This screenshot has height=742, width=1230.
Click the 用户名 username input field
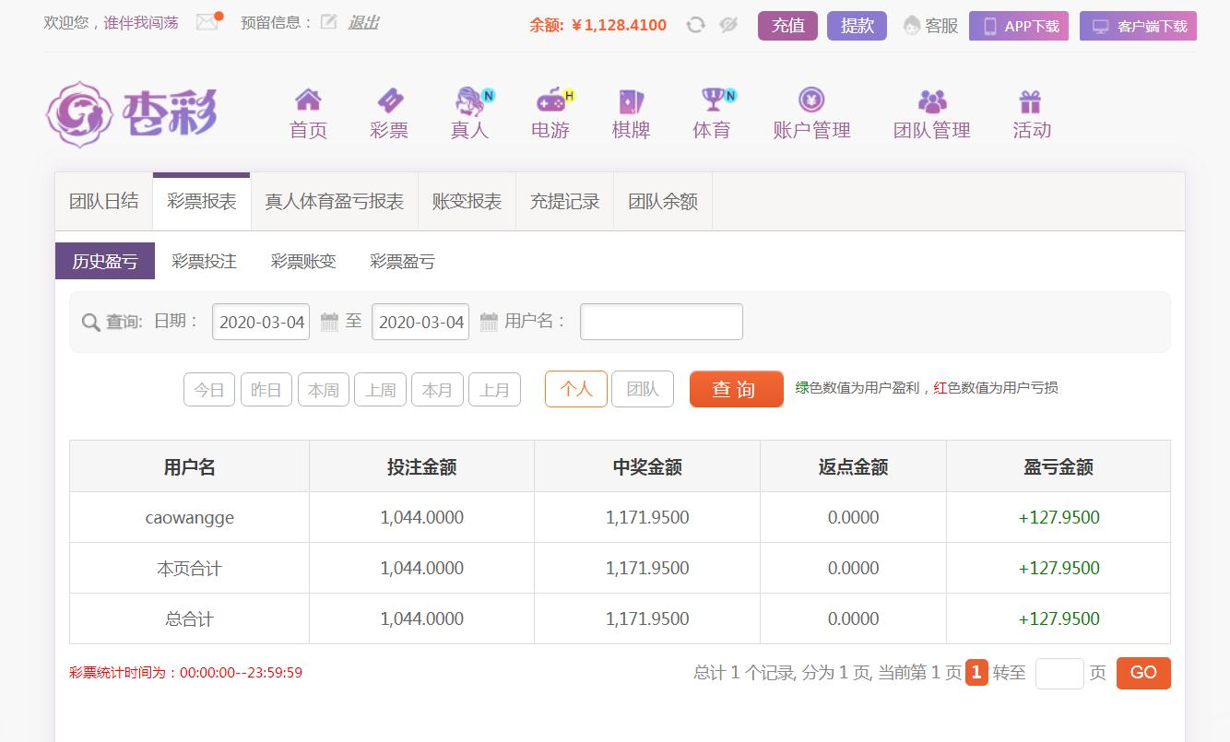point(661,322)
